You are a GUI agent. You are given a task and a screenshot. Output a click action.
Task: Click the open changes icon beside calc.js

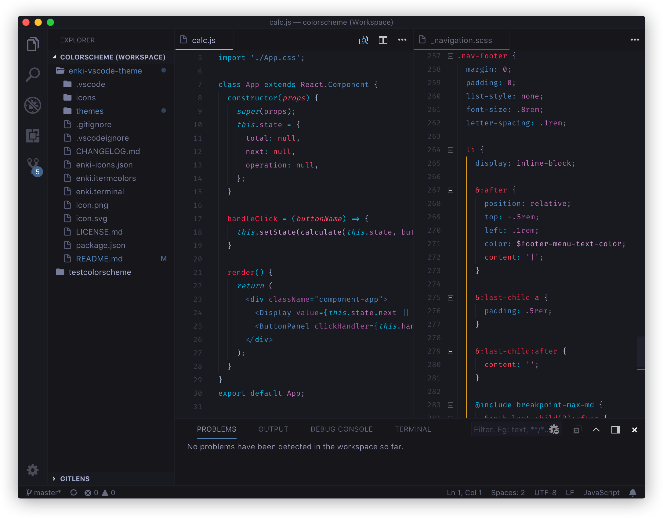363,40
